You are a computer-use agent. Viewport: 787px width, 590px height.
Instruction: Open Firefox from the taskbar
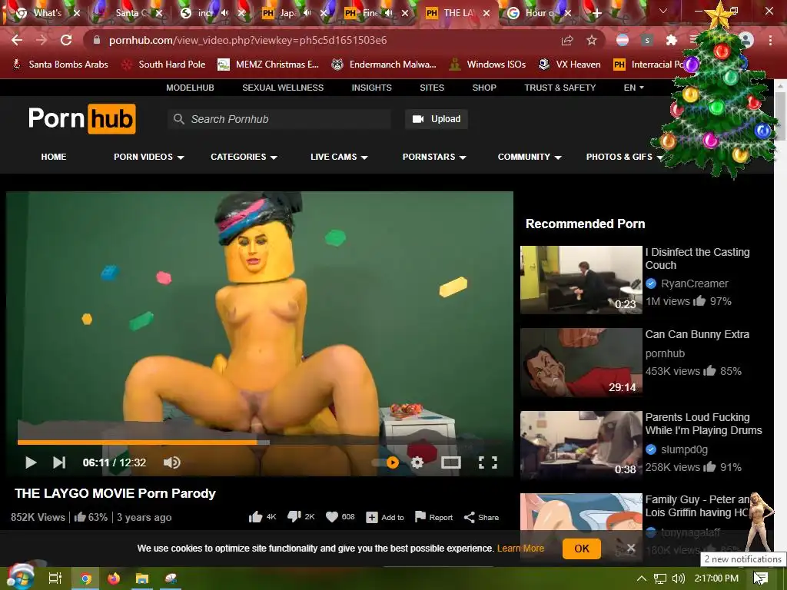tap(114, 578)
